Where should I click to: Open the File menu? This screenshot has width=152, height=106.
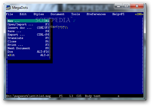pyautogui.click(x=9, y=14)
